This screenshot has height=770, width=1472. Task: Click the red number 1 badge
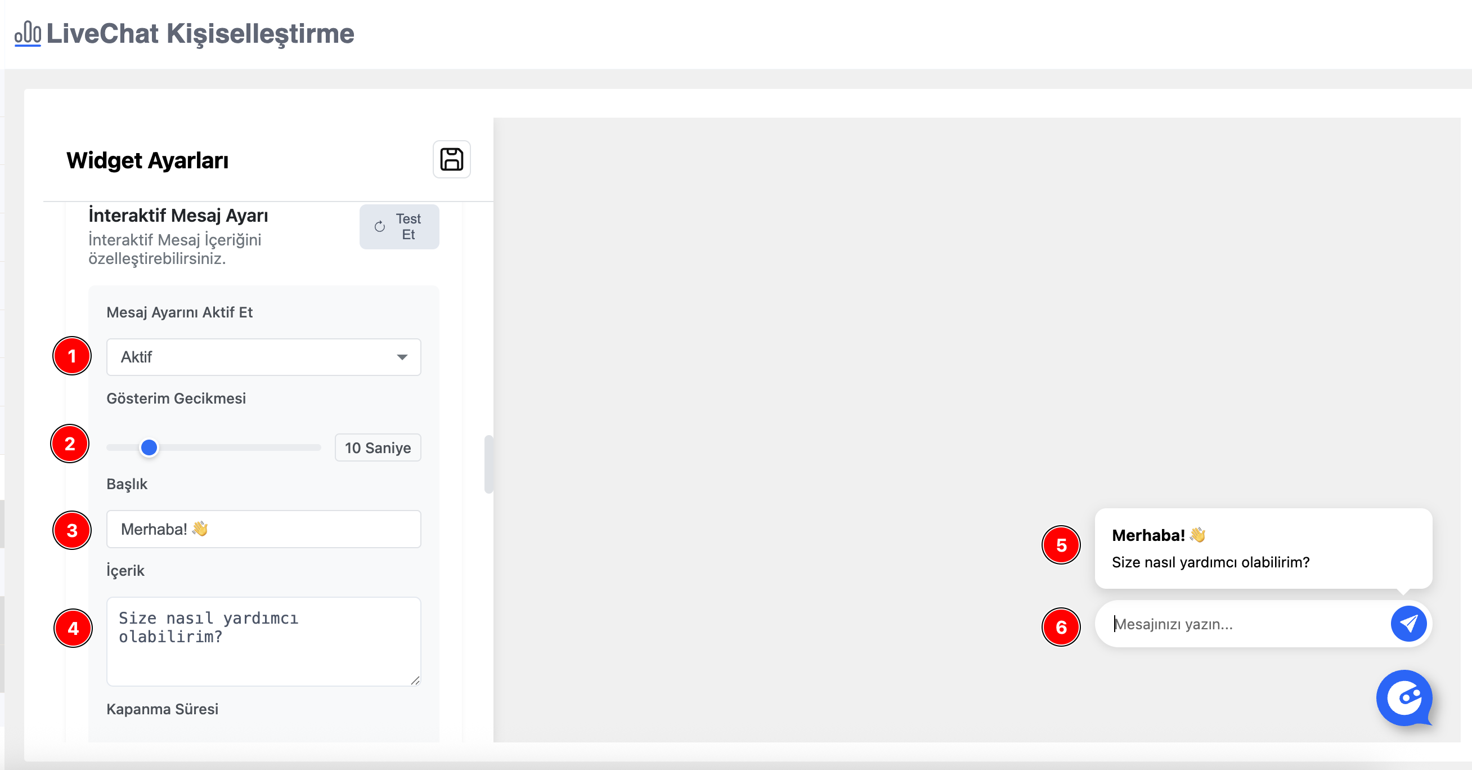(72, 356)
